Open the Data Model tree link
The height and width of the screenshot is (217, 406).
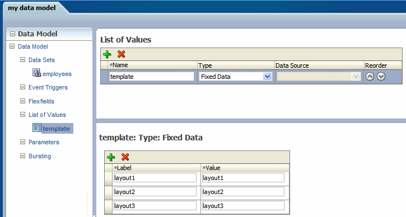point(33,46)
